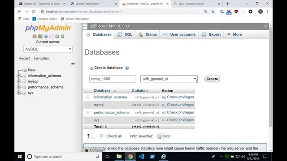287x161 pixels.
Task: Click browser back arrow
Action: (x=19, y=12)
